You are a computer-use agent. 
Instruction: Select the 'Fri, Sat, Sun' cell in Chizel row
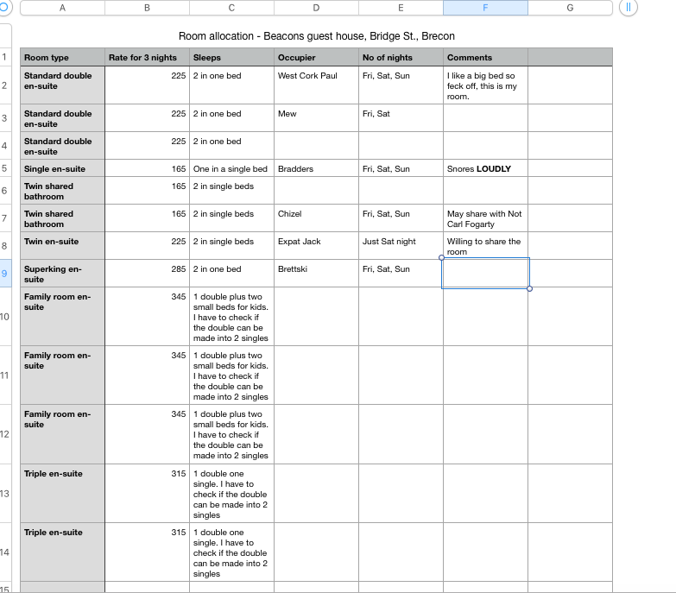click(401, 218)
